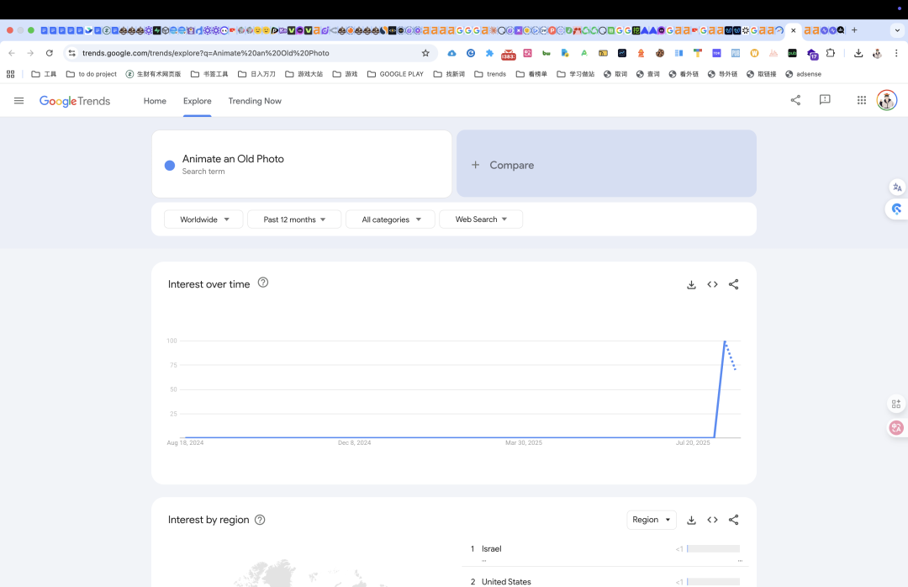Open the Region dropdown in Interest by region
Image resolution: width=908 pixels, height=587 pixels.
tap(652, 520)
